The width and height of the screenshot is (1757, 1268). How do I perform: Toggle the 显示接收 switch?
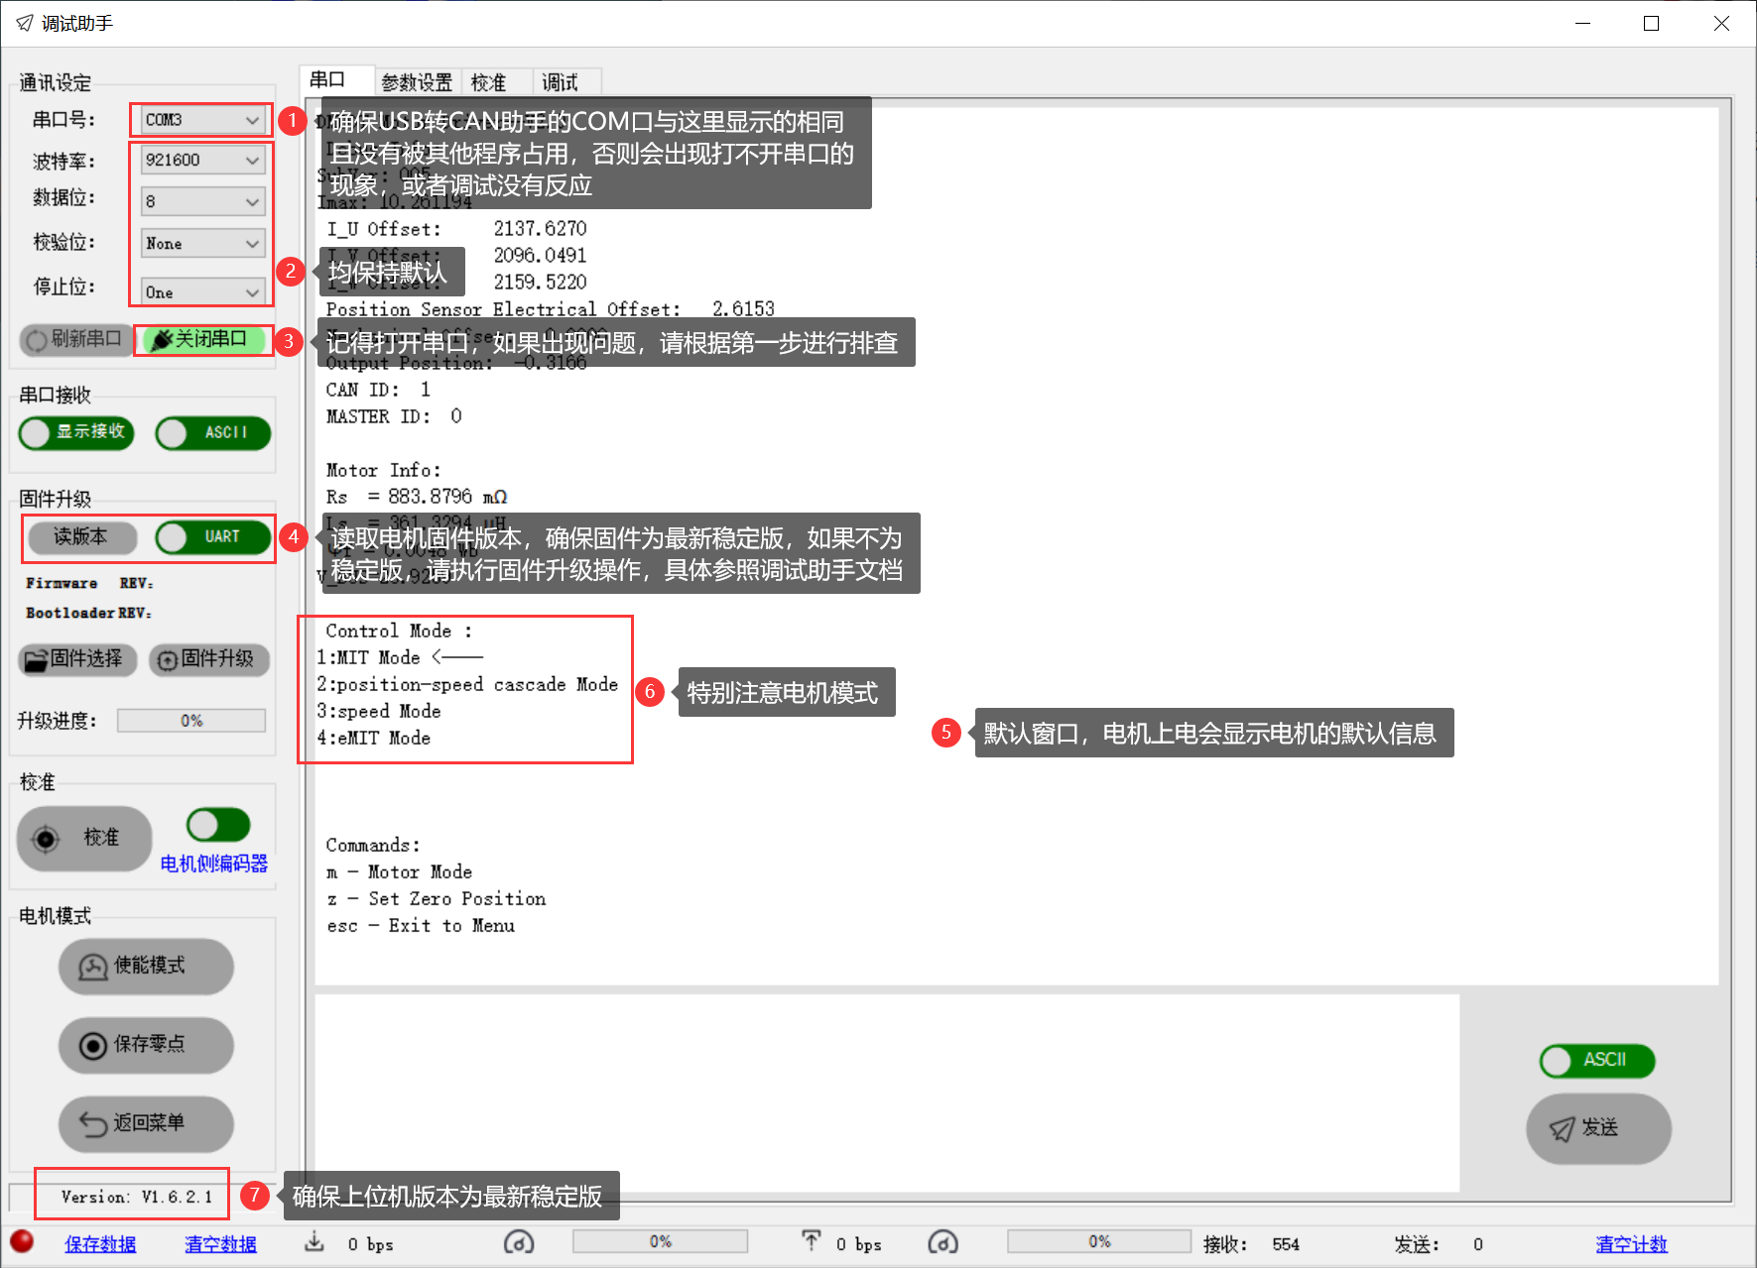pyautogui.click(x=76, y=432)
